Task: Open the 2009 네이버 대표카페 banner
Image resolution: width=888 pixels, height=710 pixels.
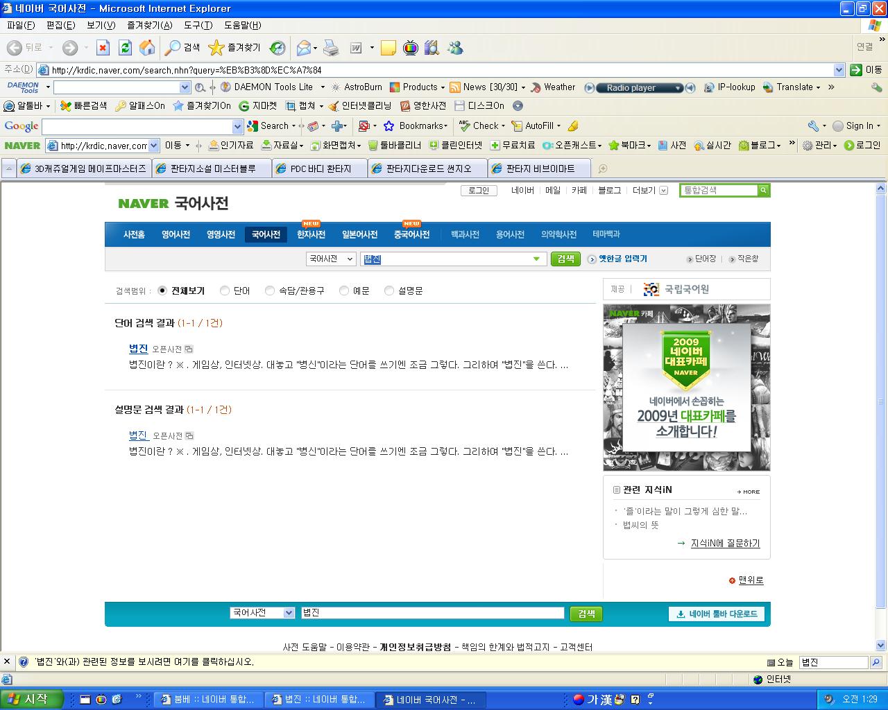Action: coord(687,387)
